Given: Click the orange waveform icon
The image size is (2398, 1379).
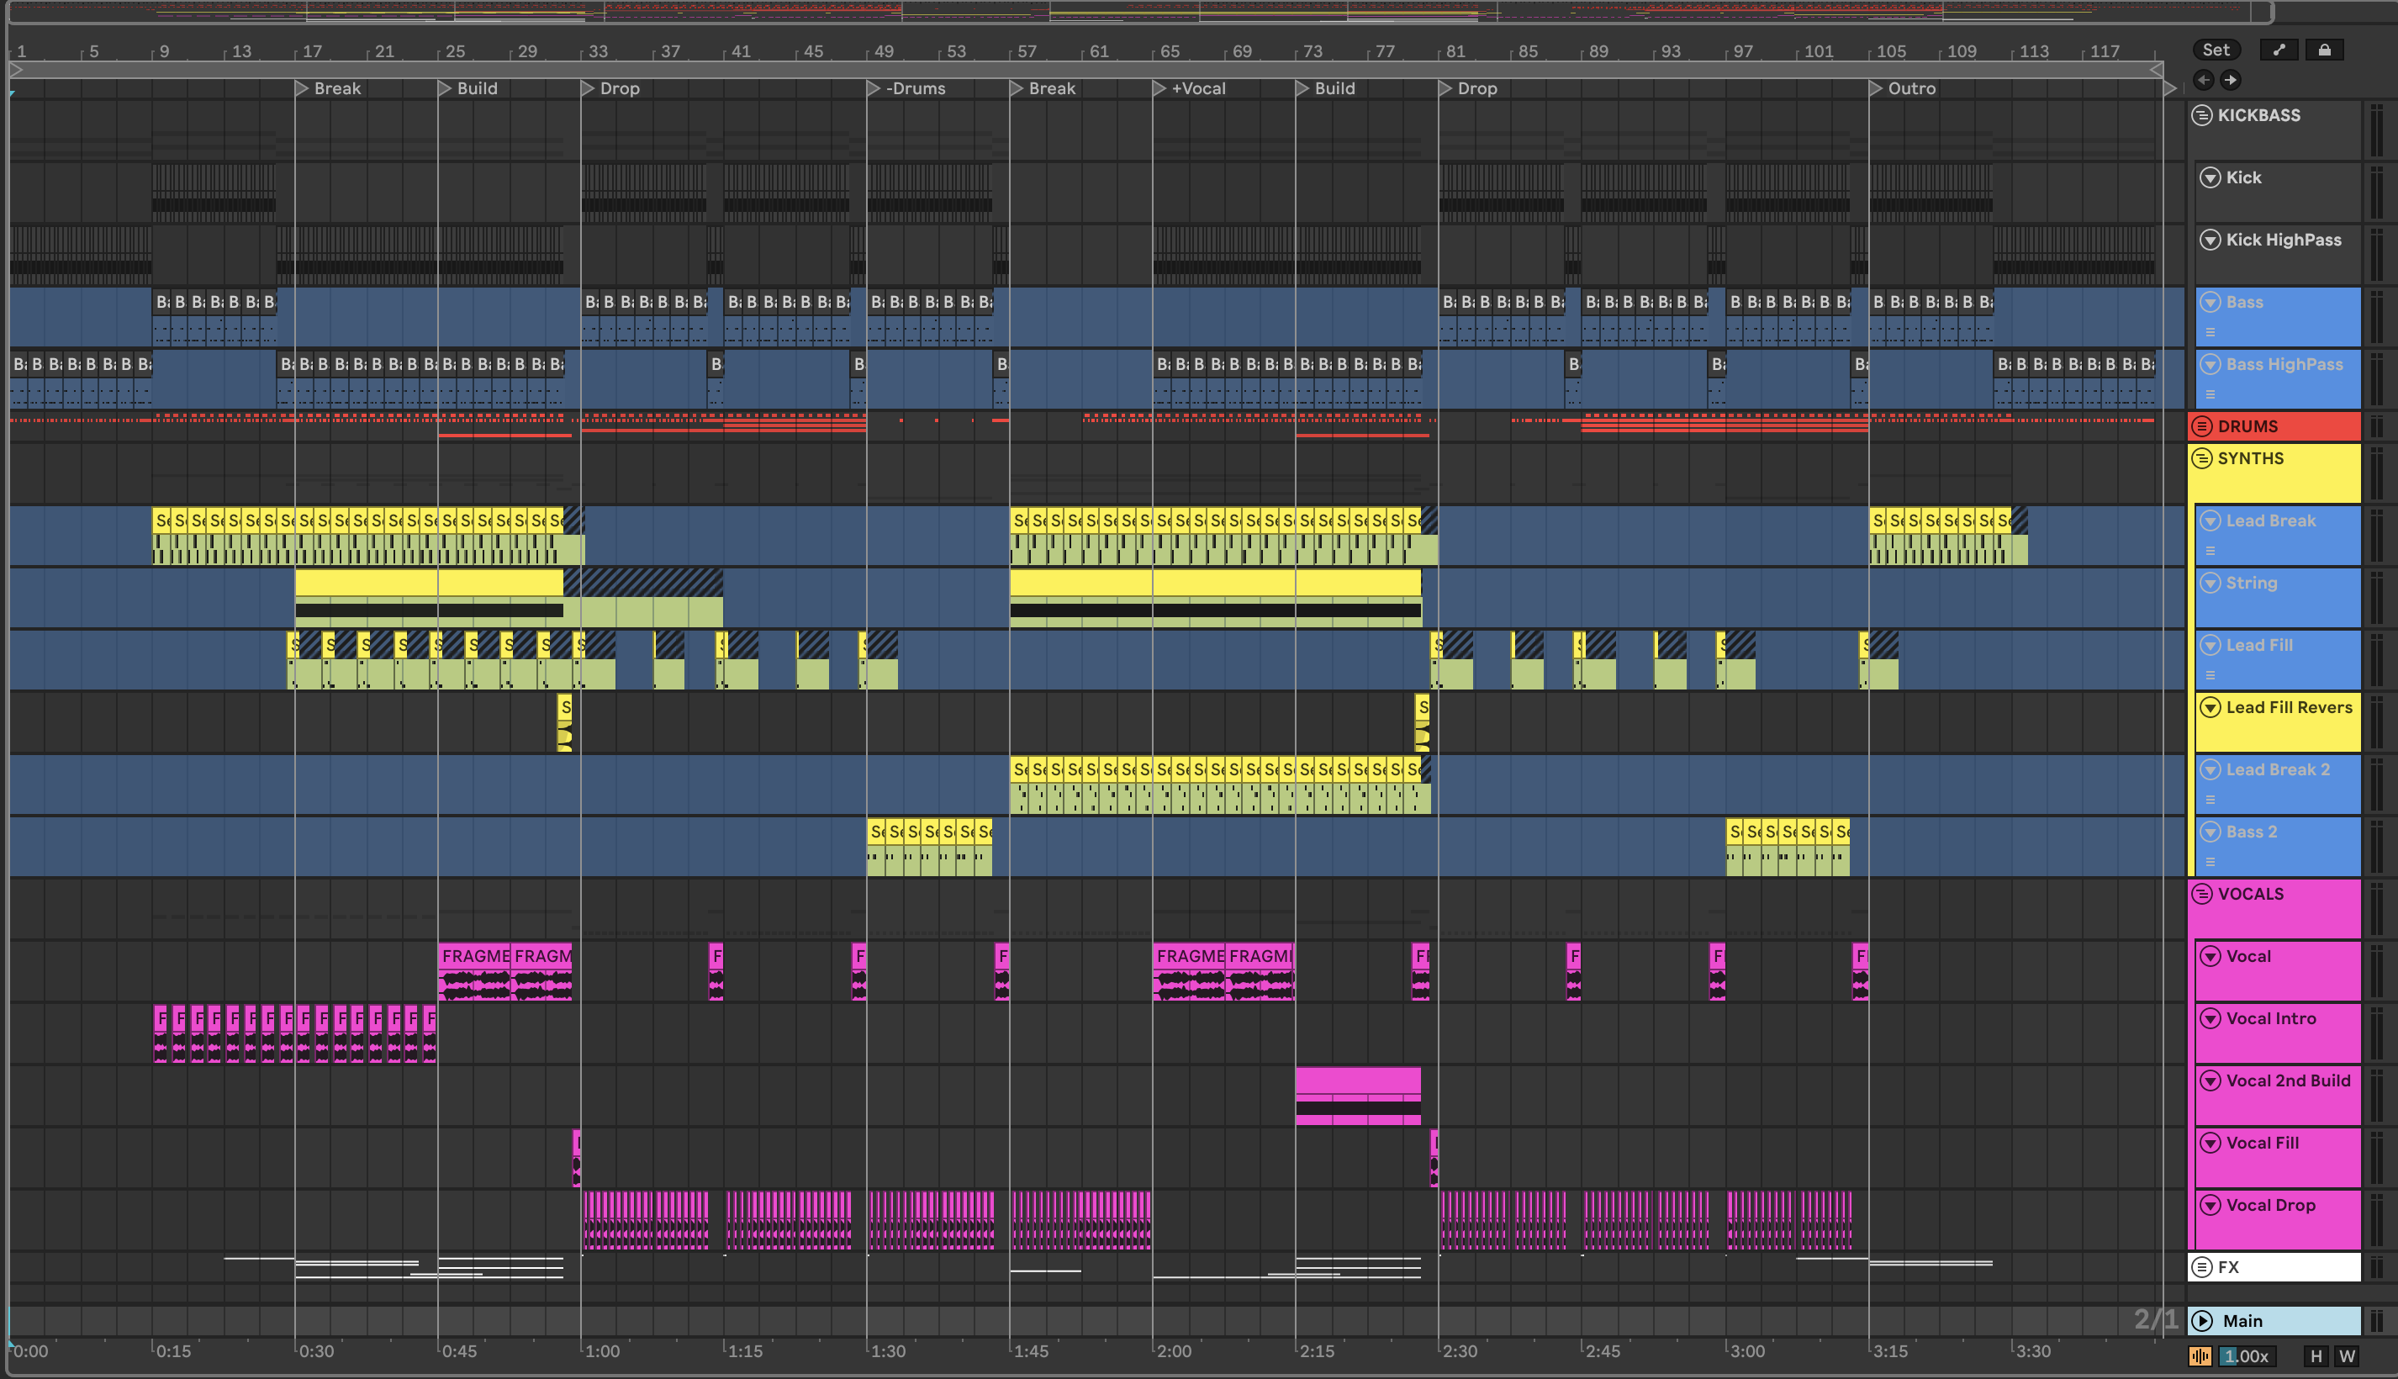Looking at the screenshot, I should tap(2200, 1356).
